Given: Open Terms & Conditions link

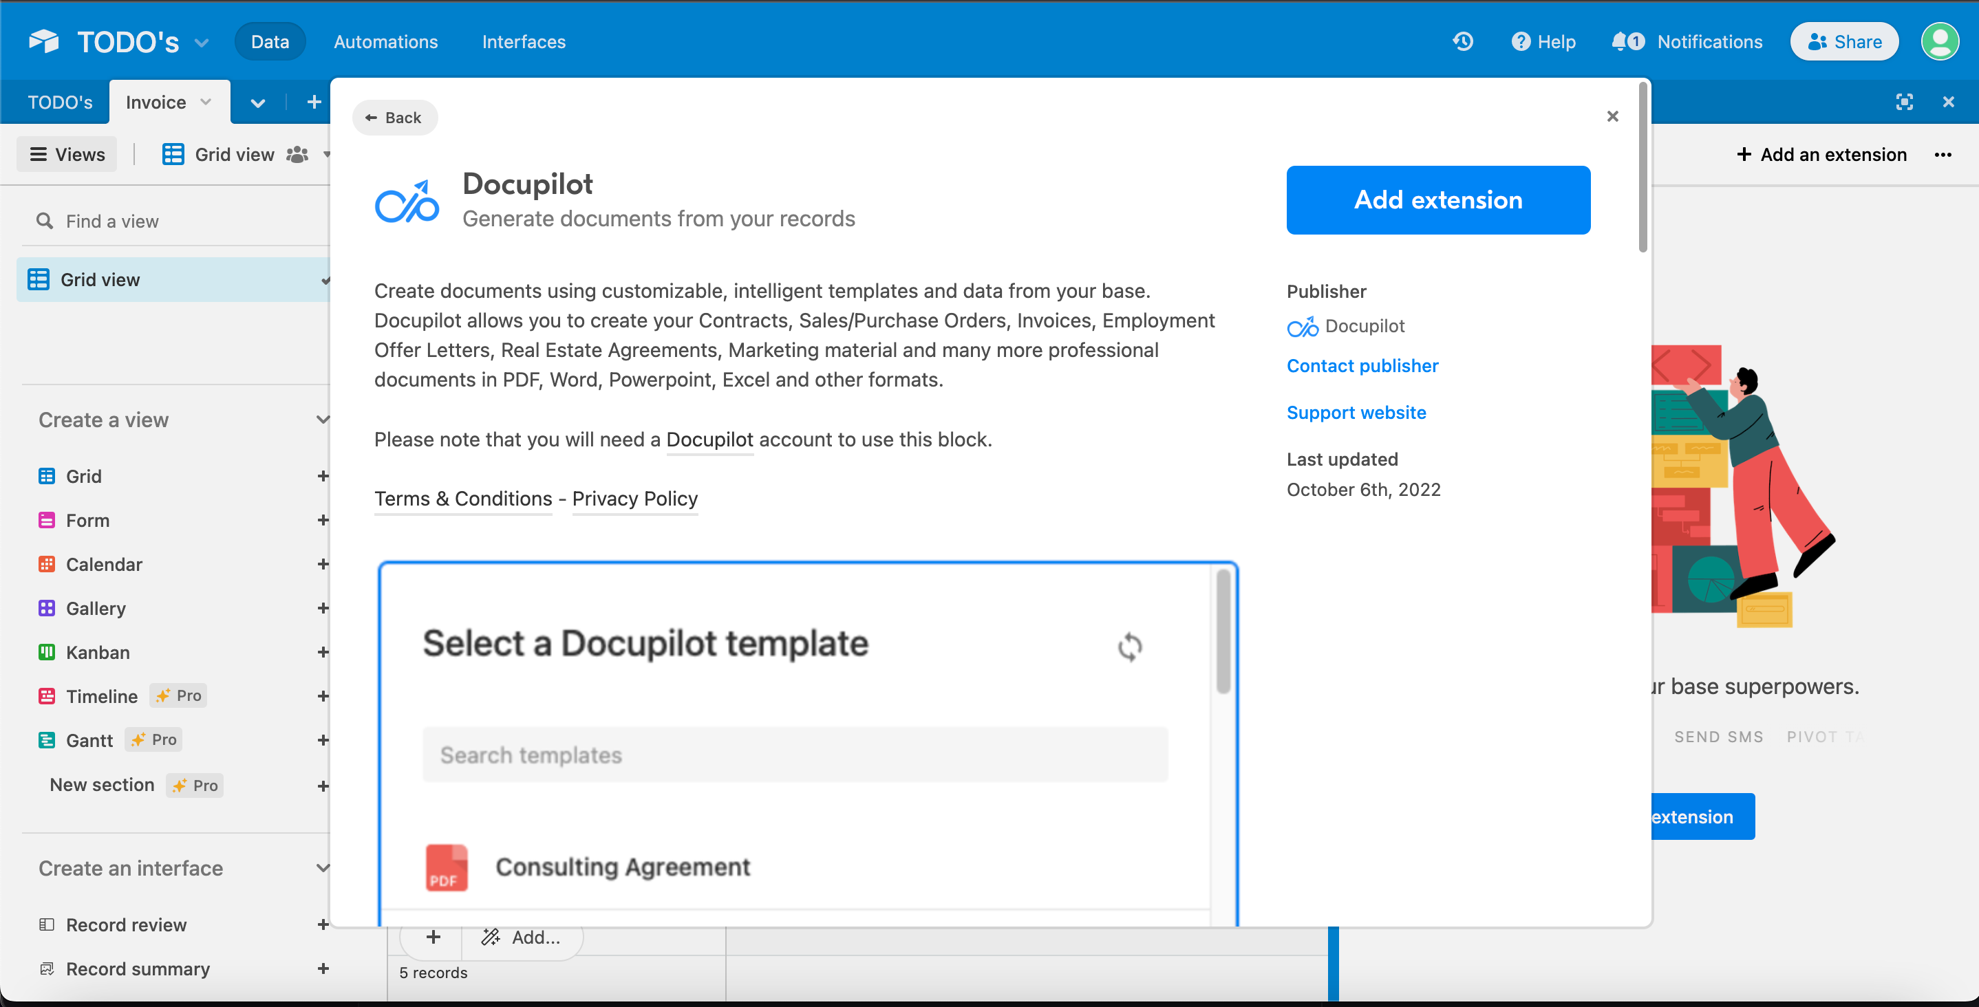Looking at the screenshot, I should tap(463, 499).
